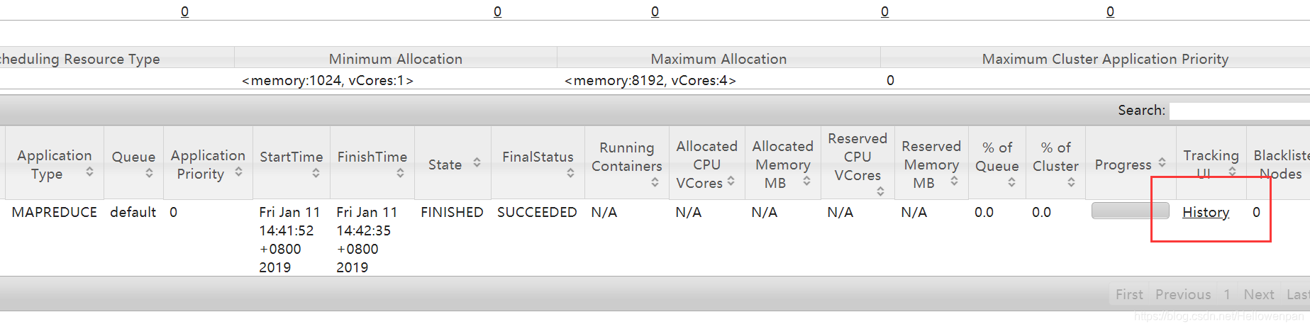The width and height of the screenshot is (1310, 329).
Task: Click in the Search input field
Action: (1238, 111)
